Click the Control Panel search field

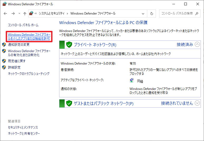pyautogui.click(x=180, y=13)
